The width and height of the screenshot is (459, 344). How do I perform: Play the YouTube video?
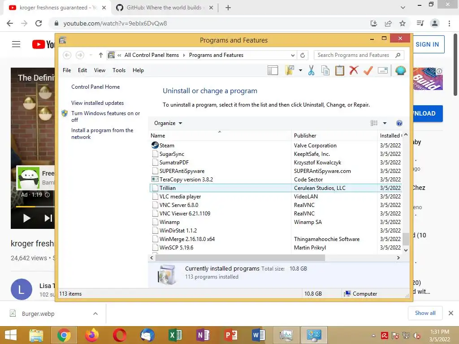point(26,218)
